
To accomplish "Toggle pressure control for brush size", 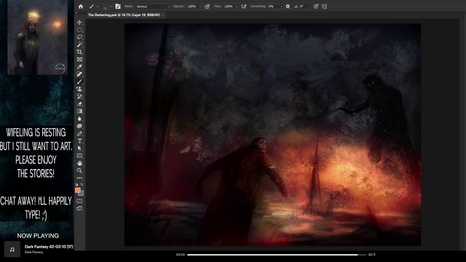I will [x=316, y=7].
